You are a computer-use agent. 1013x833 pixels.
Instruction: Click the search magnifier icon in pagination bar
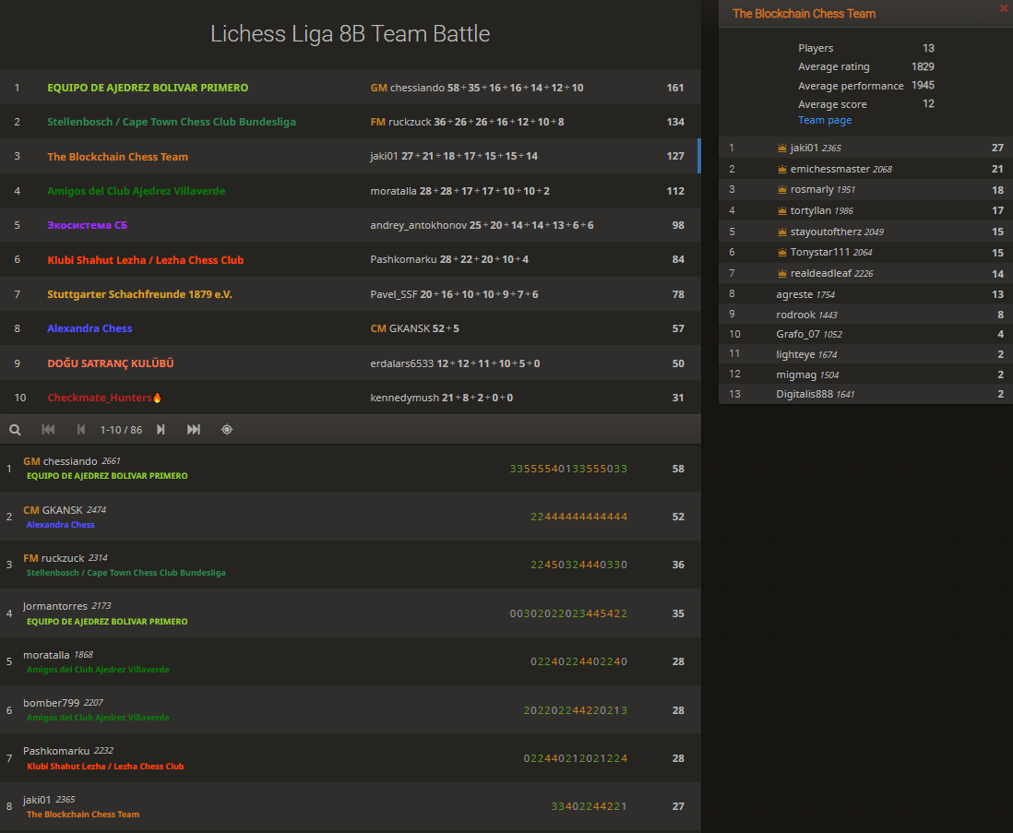[15, 430]
